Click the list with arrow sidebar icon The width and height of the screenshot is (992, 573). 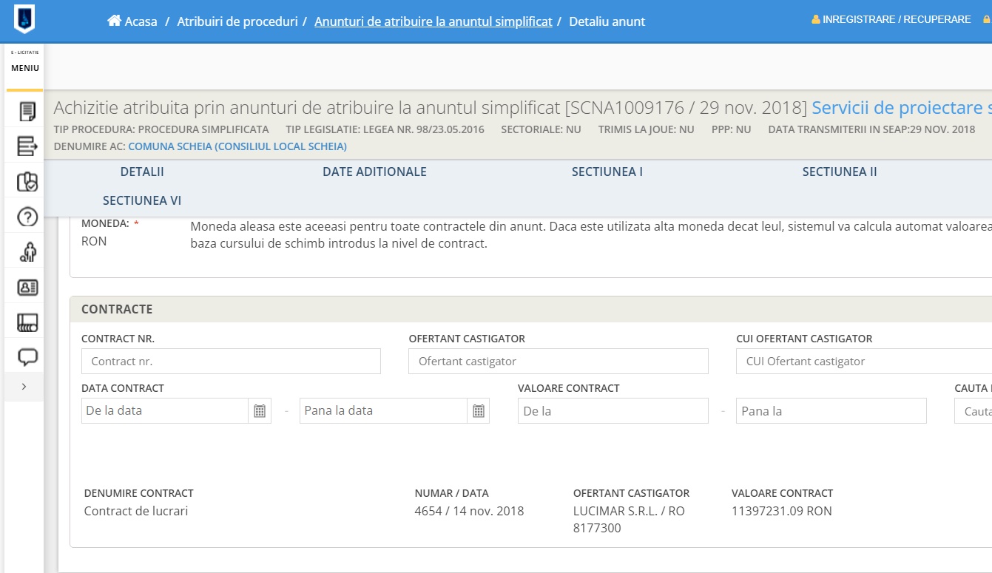pyautogui.click(x=27, y=146)
